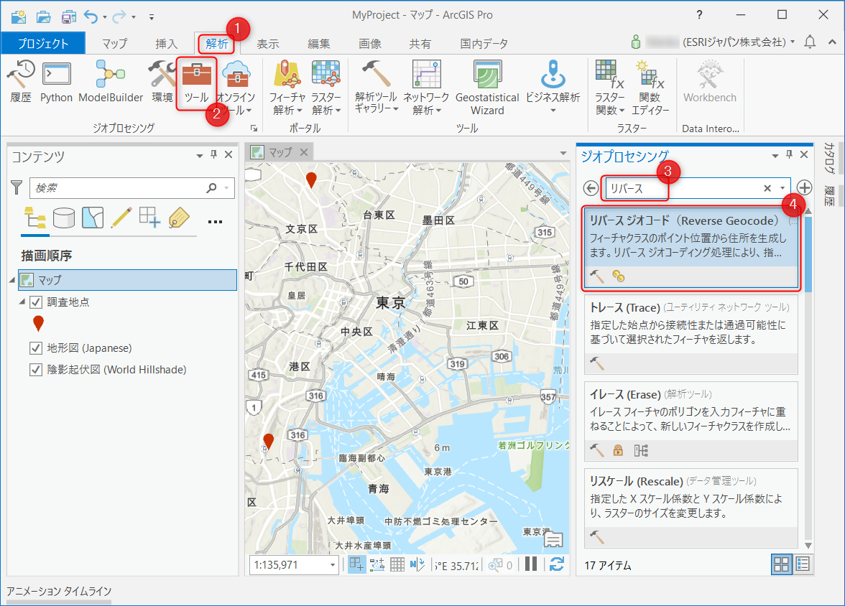Switch to the マップ ribbon tab
This screenshot has height=606, width=845.
coord(114,44)
